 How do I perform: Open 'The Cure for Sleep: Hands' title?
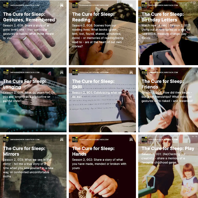point(93,151)
